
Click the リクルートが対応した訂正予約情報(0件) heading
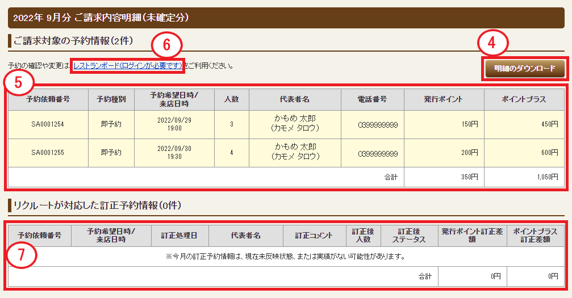click(97, 205)
